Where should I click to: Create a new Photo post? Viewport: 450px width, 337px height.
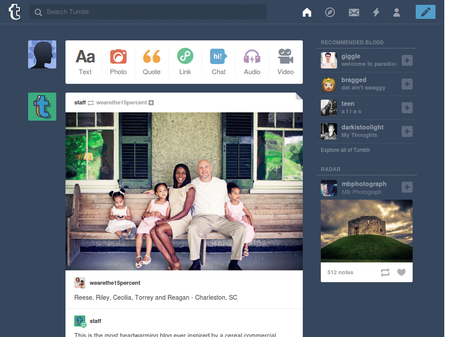118,62
